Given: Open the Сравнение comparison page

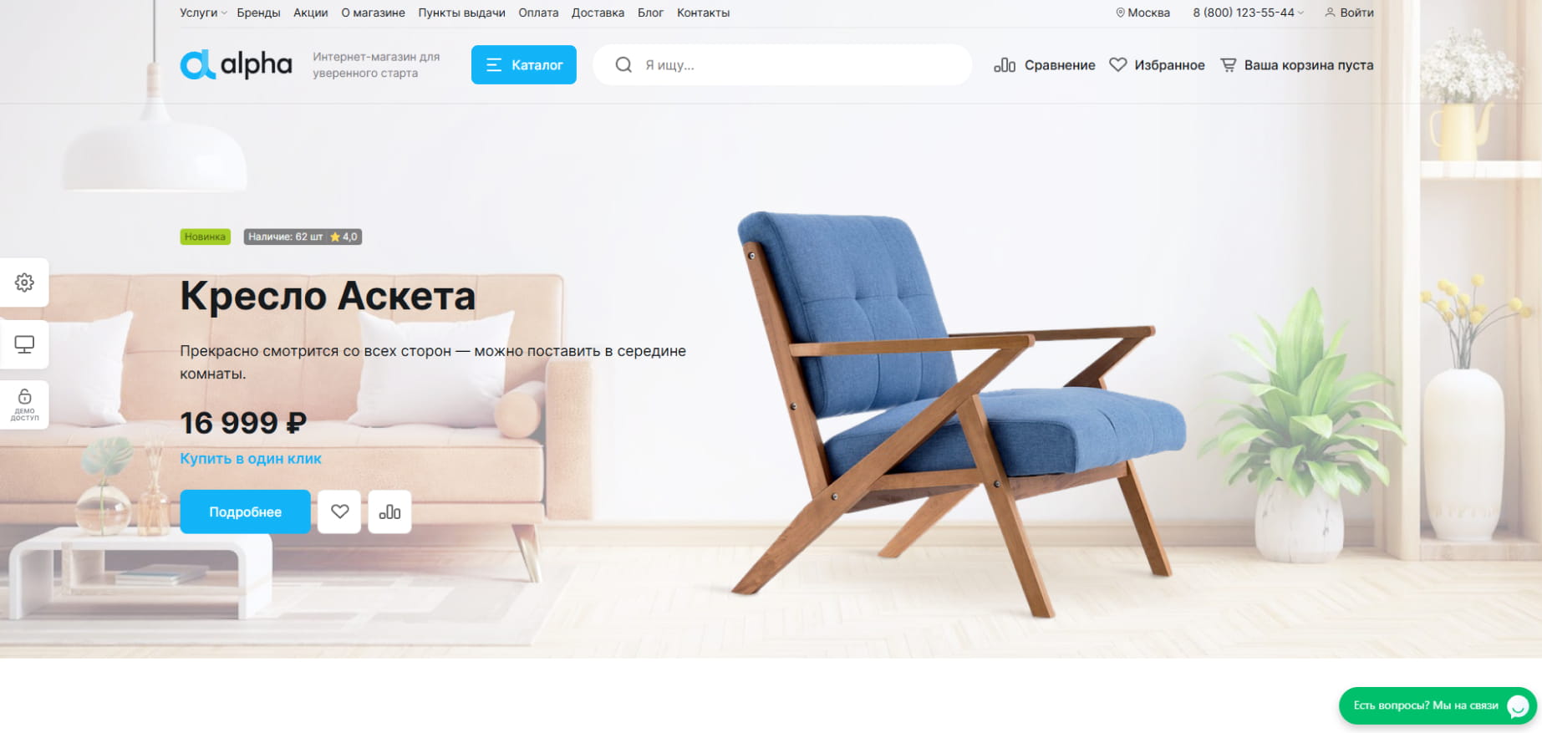Looking at the screenshot, I should tap(1044, 65).
